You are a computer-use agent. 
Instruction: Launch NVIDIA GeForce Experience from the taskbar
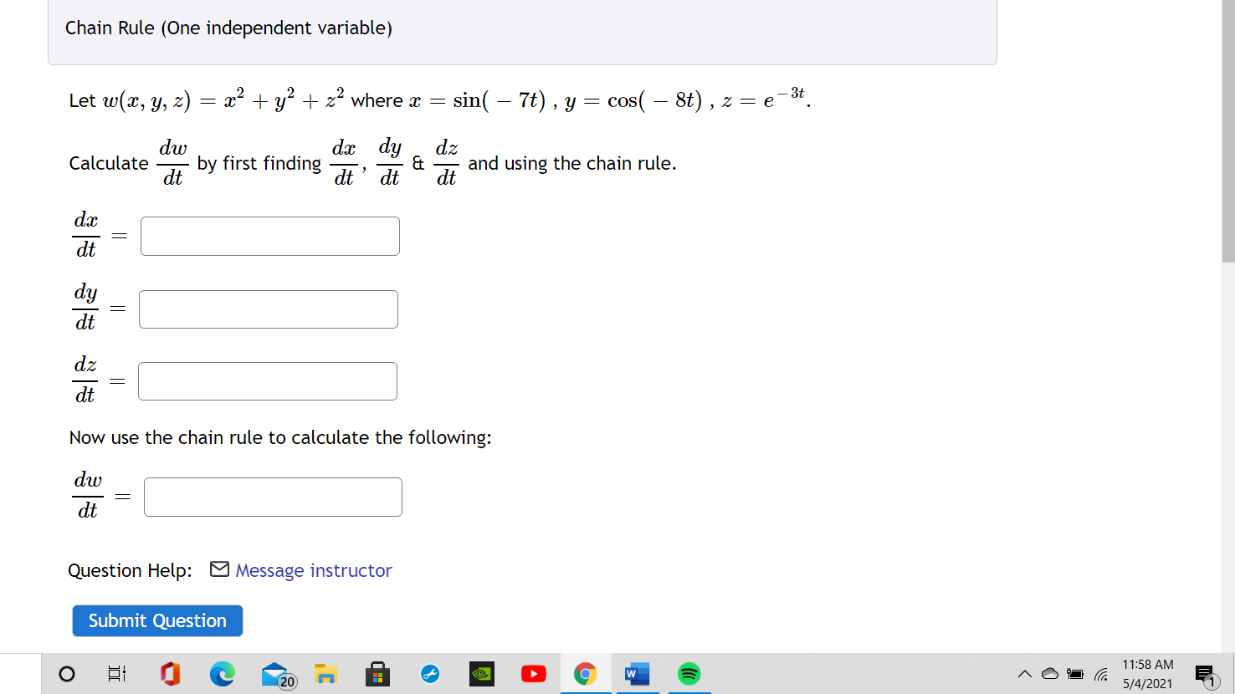coord(481,674)
